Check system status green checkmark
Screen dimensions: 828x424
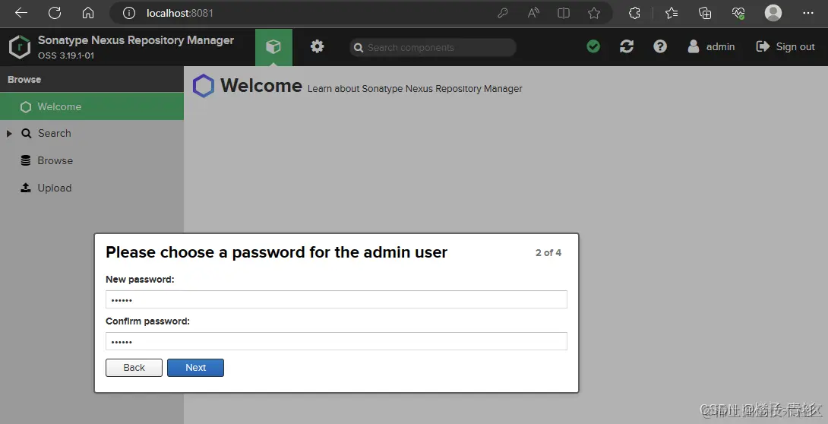pos(593,46)
